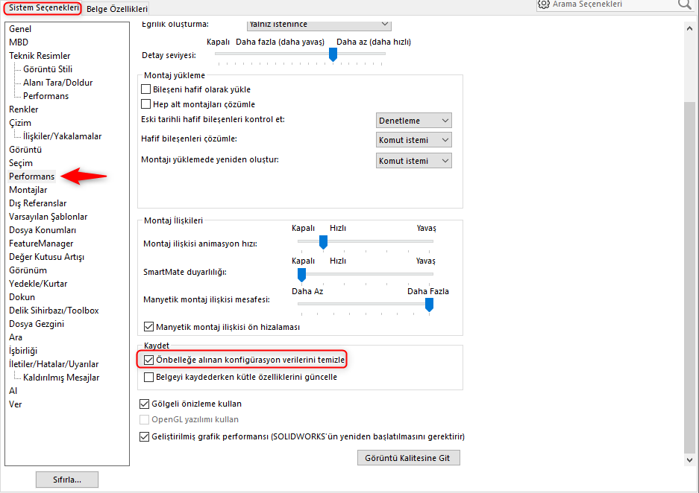The height and width of the screenshot is (493, 699).
Task: Click the search magnifier icon
Action: point(684,4)
